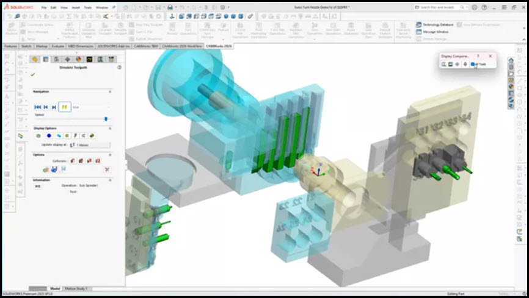Click first icon in Display Components dialog
This screenshot has width=529, height=298.
coord(444,64)
